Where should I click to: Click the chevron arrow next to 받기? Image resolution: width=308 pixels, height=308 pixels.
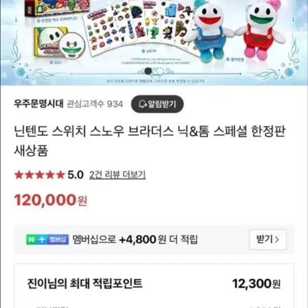click(x=277, y=240)
